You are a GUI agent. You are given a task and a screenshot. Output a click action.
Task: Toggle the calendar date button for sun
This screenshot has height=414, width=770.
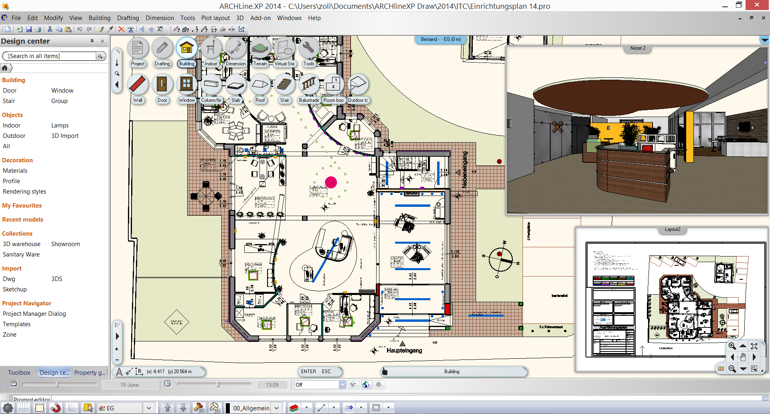click(x=14, y=384)
